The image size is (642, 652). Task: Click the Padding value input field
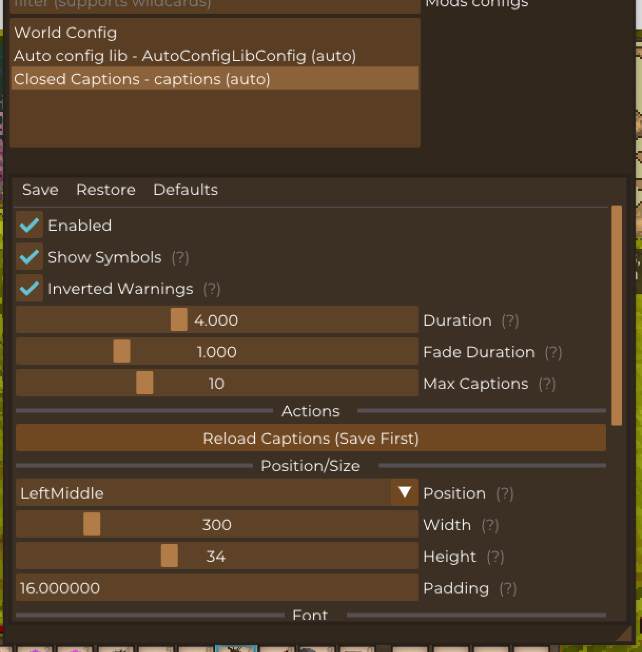tap(216, 588)
